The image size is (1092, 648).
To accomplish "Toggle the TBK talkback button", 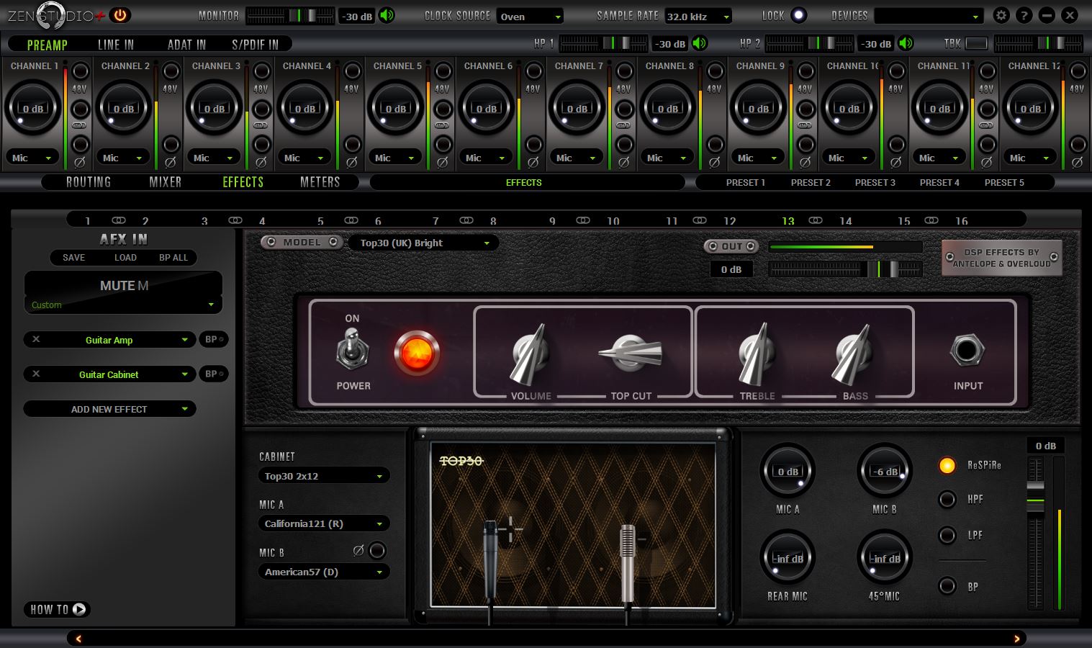I will pyautogui.click(x=976, y=44).
